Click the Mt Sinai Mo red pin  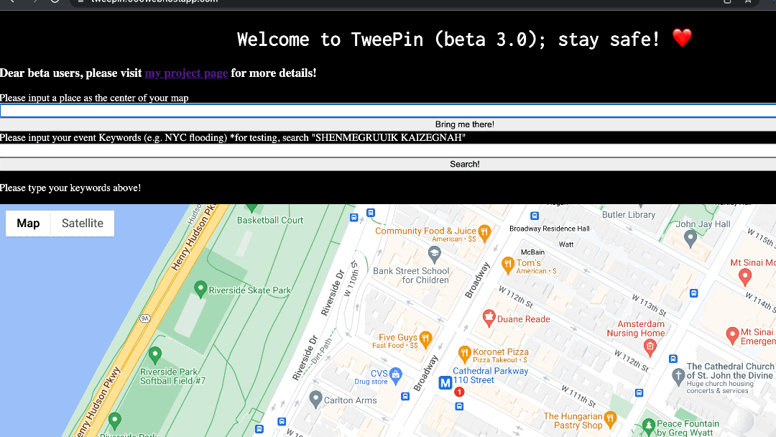[745, 276]
